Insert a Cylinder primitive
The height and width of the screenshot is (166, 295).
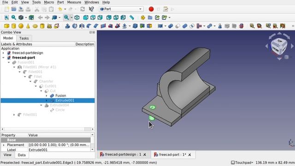[x=14, y=26]
